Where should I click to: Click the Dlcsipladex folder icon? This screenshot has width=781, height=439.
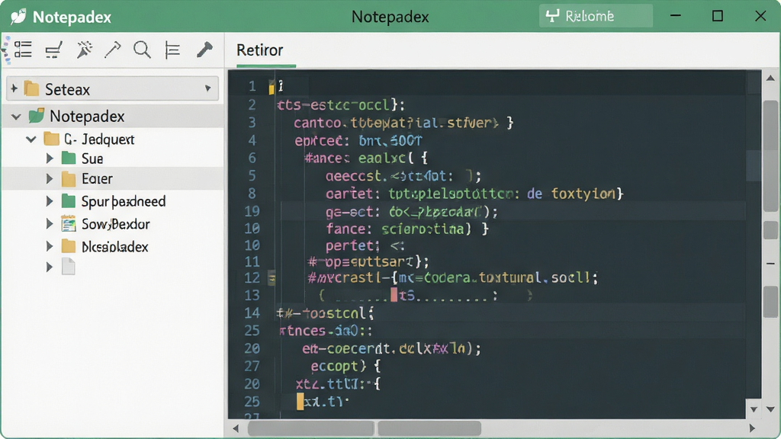(68, 246)
